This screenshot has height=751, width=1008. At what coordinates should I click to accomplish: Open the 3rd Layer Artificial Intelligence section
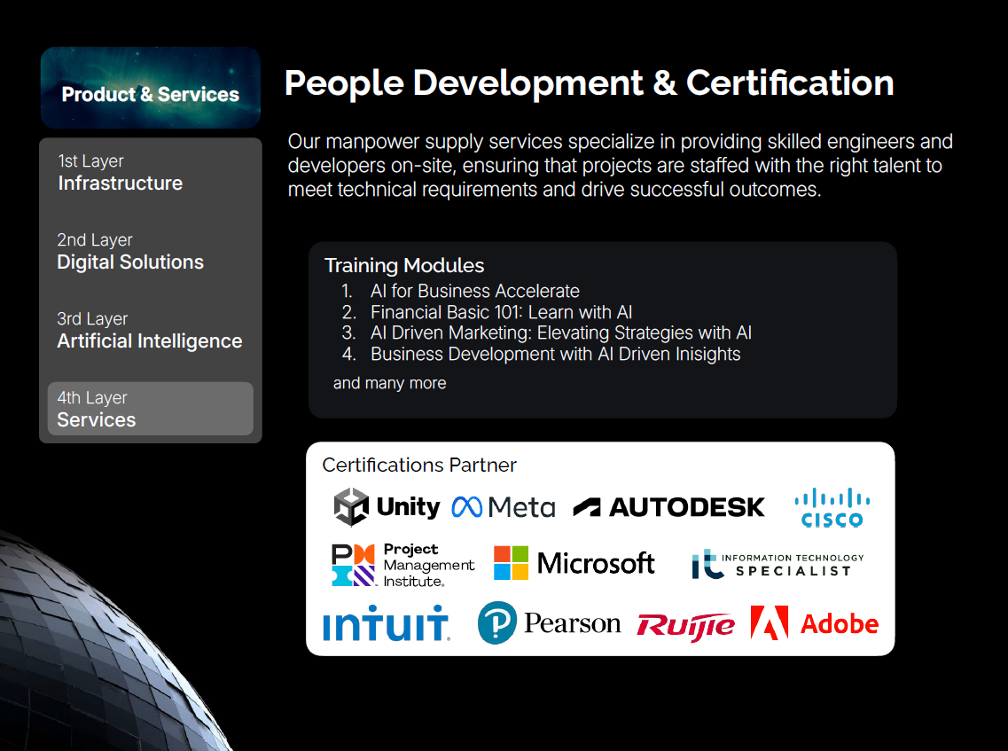pos(149,331)
